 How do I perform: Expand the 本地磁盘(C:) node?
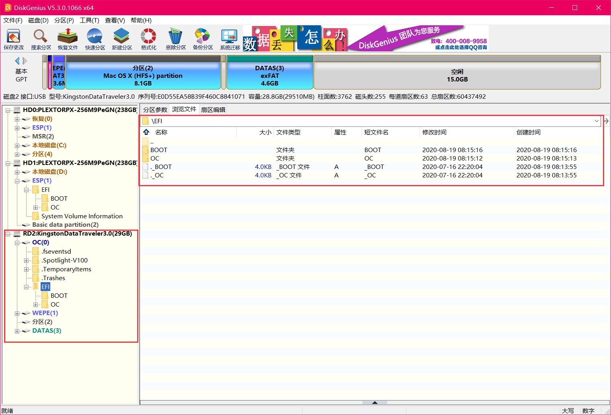pyautogui.click(x=17, y=145)
